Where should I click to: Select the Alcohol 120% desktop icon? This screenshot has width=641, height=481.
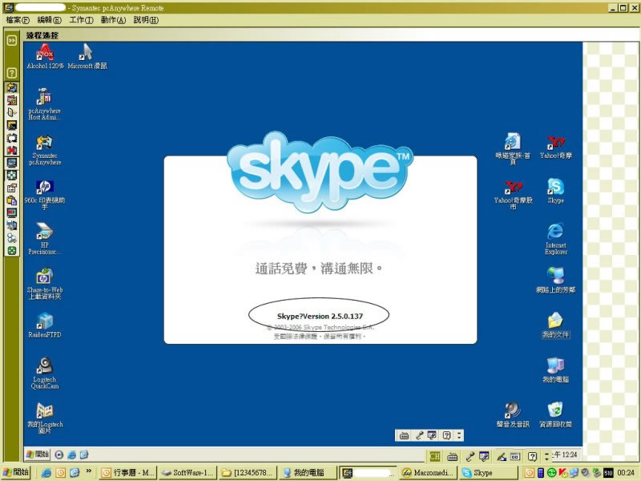pyautogui.click(x=45, y=56)
